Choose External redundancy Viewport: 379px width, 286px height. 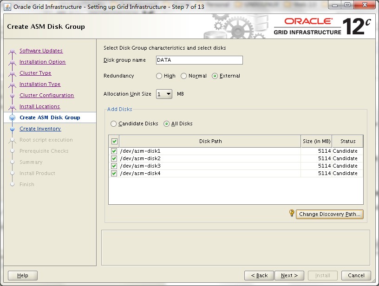coord(215,76)
